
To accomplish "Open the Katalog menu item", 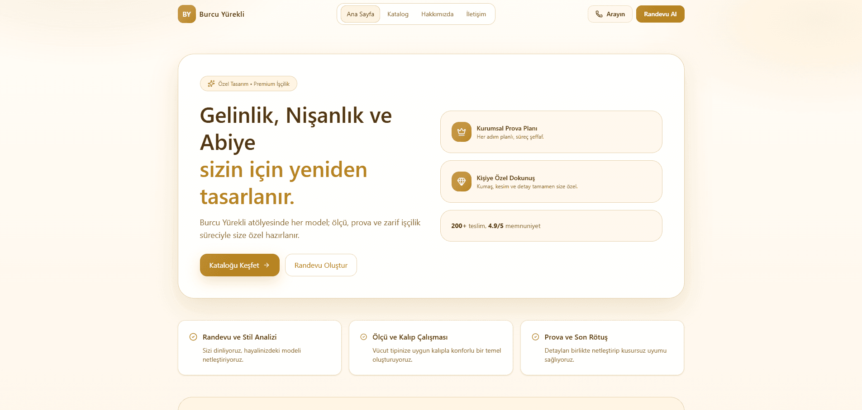I will 397,14.
